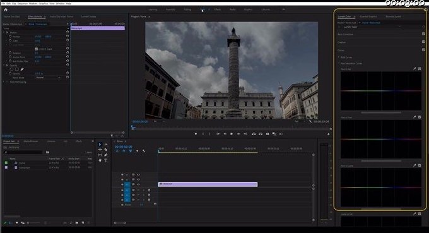The image size is (429, 233).
Task: Open Program Monitor settings wrench
Action: click(x=310, y=121)
